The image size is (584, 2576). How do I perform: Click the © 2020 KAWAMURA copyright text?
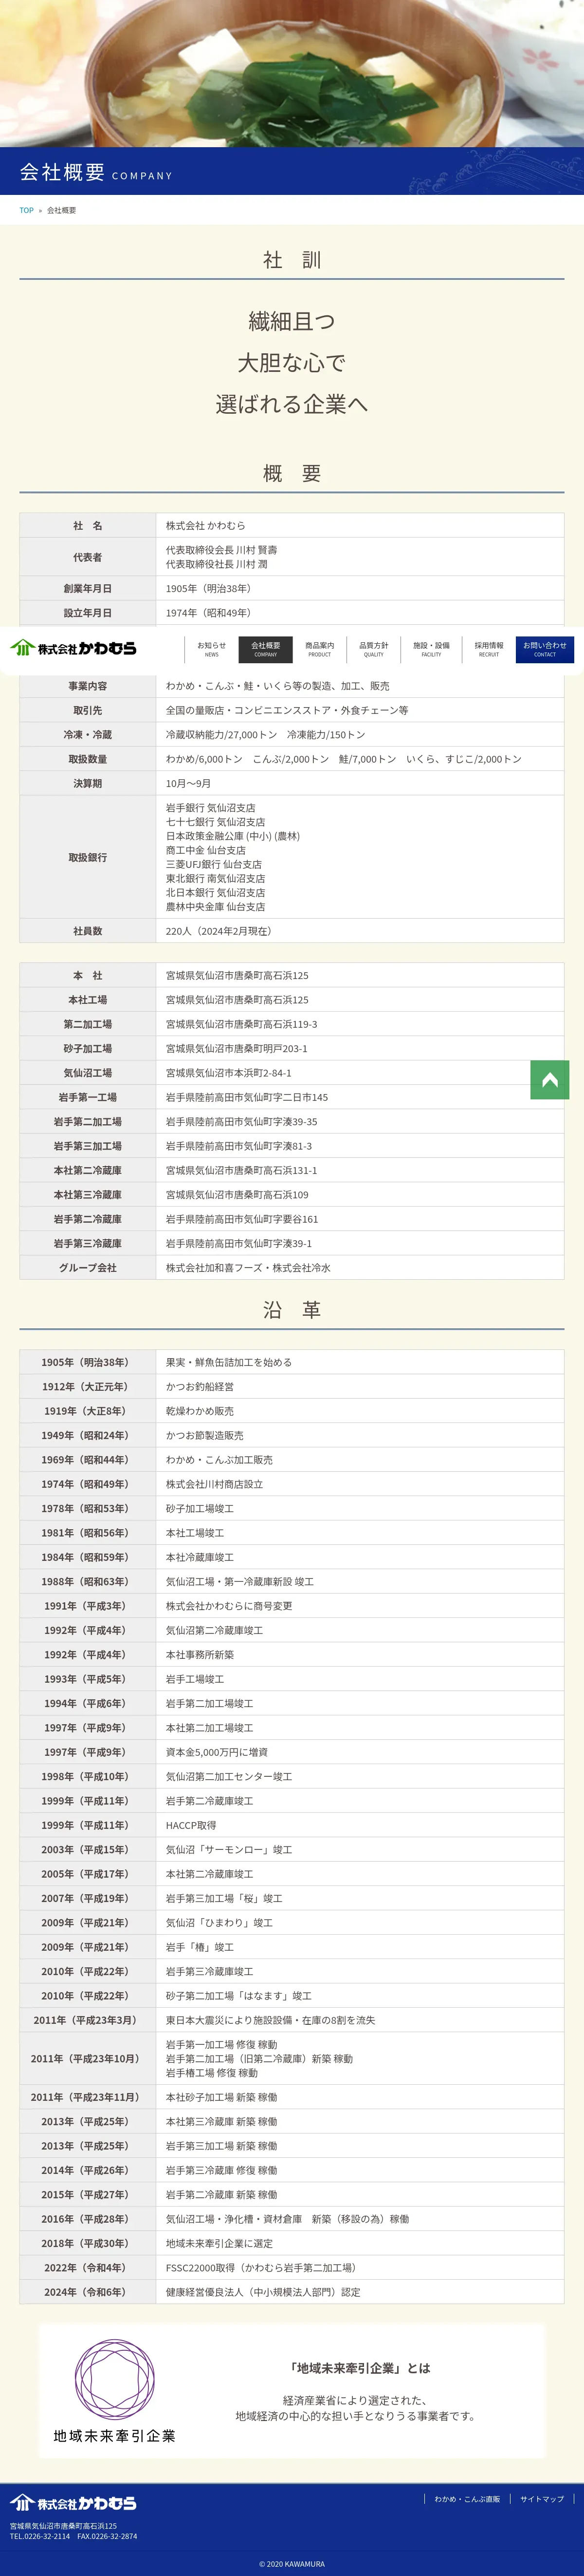(292, 2564)
